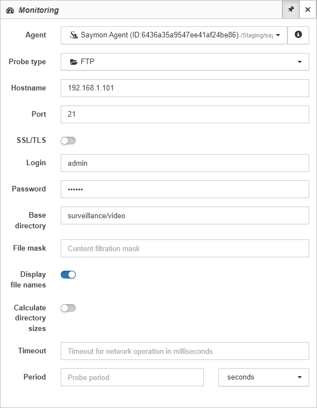Enable Calculate directory sizes toggle
The image size is (317, 408).
tap(69, 308)
